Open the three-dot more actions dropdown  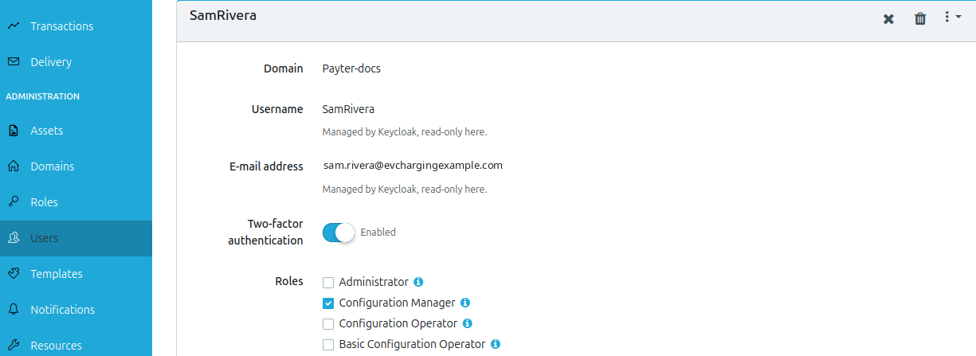click(952, 17)
